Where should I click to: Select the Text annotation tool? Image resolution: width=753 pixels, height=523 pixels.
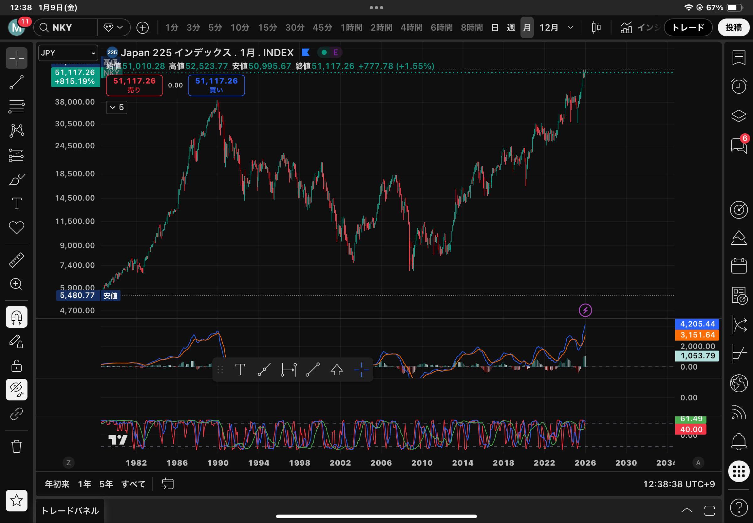pyautogui.click(x=16, y=203)
